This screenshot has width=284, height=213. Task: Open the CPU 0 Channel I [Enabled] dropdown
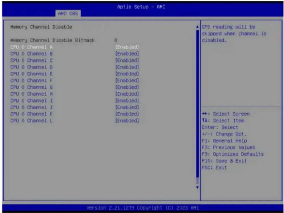(127, 101)
